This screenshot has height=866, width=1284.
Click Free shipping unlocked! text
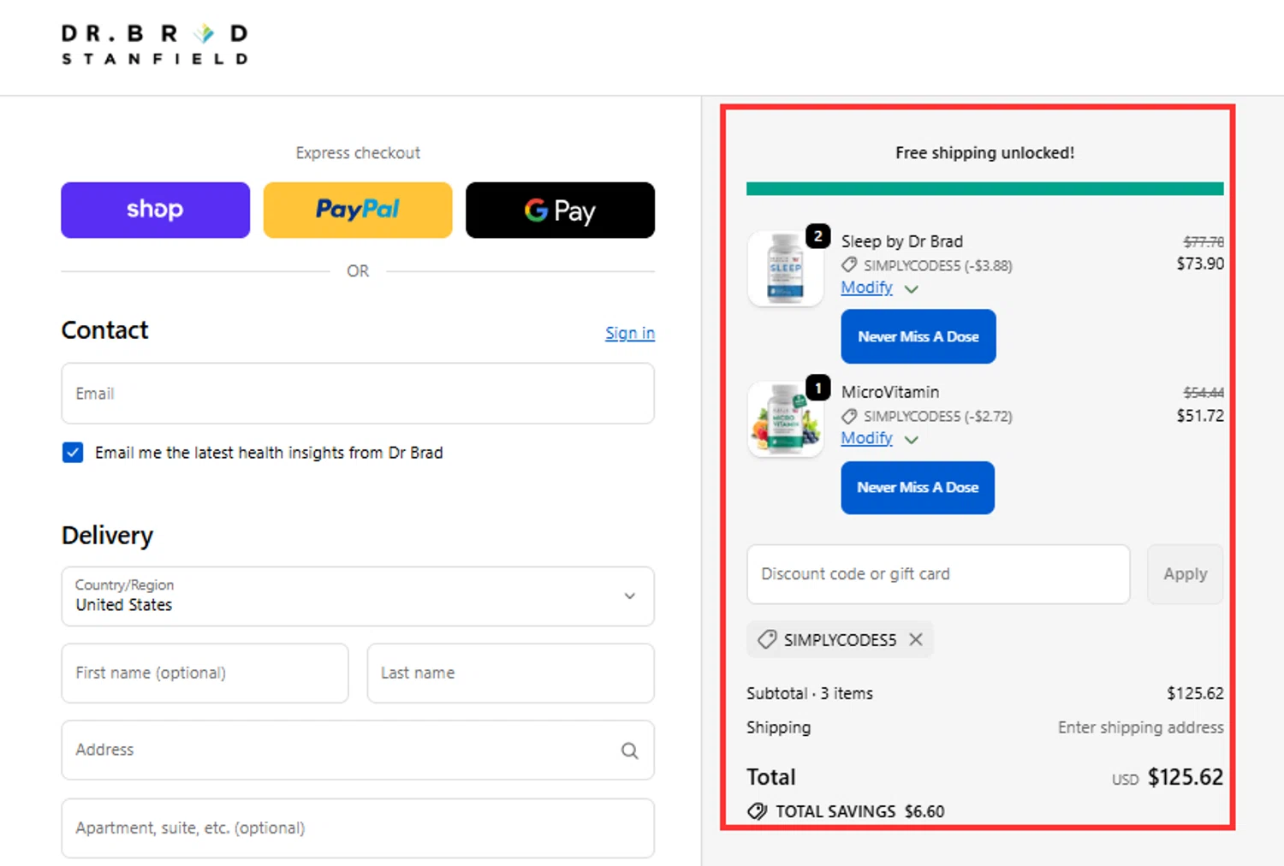pos(984,153)
